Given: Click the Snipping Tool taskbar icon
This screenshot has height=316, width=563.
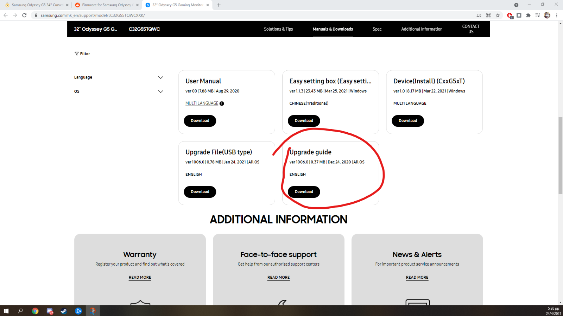Looking at the screenshot, I should (93, 311).
